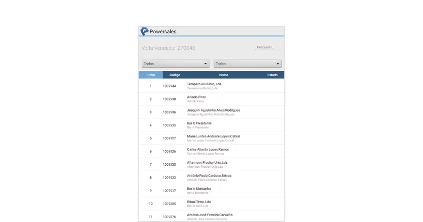Select customer Ritual Terra, Lda
Viewport: 423px width, 222px height.
[199, 202]
